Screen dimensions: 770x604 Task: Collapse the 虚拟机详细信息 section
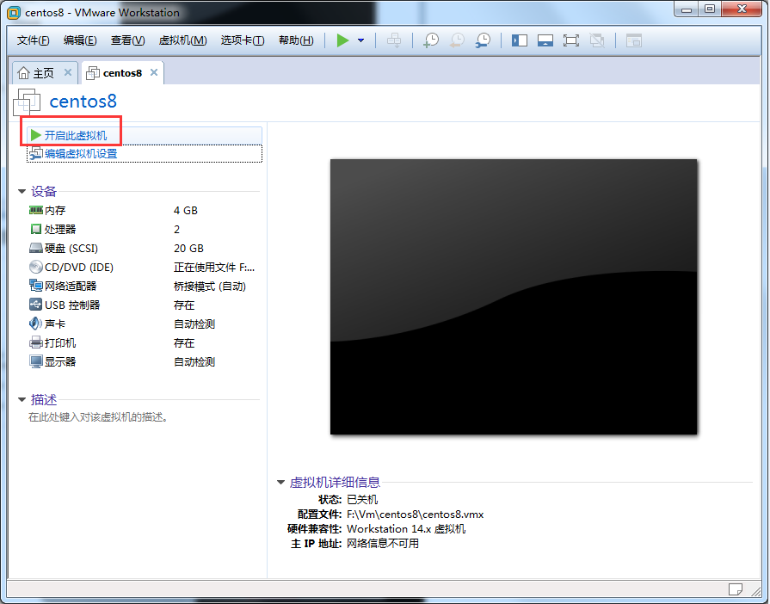tap(280, 483)
